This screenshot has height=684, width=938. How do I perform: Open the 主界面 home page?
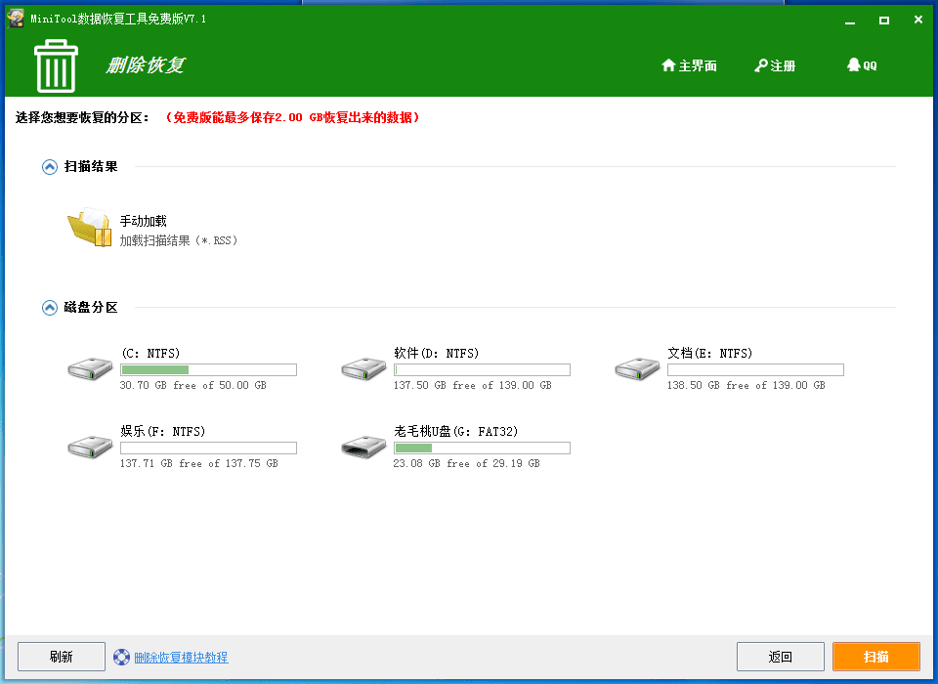tap(689, 65)
